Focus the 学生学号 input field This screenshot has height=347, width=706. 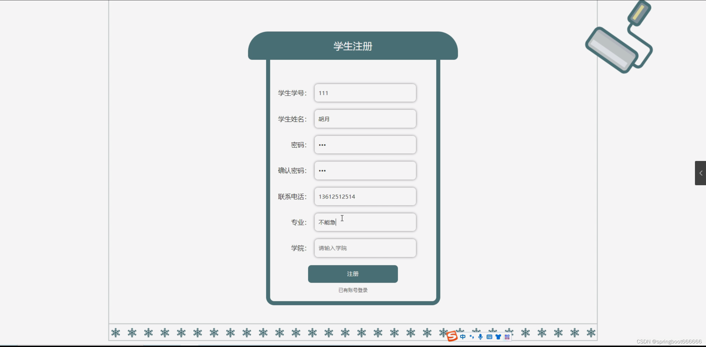(365, 93)
